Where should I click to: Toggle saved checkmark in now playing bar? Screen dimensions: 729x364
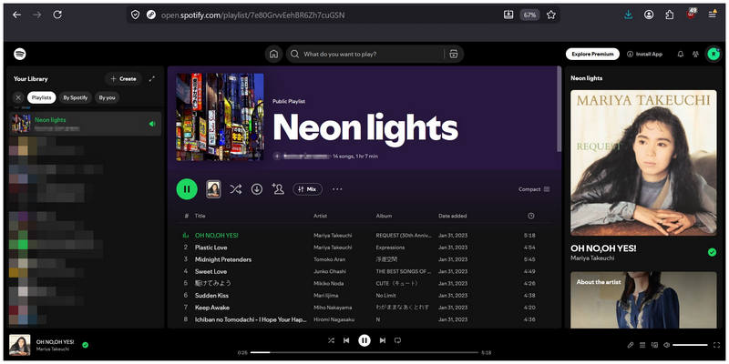tap(85, 345)
